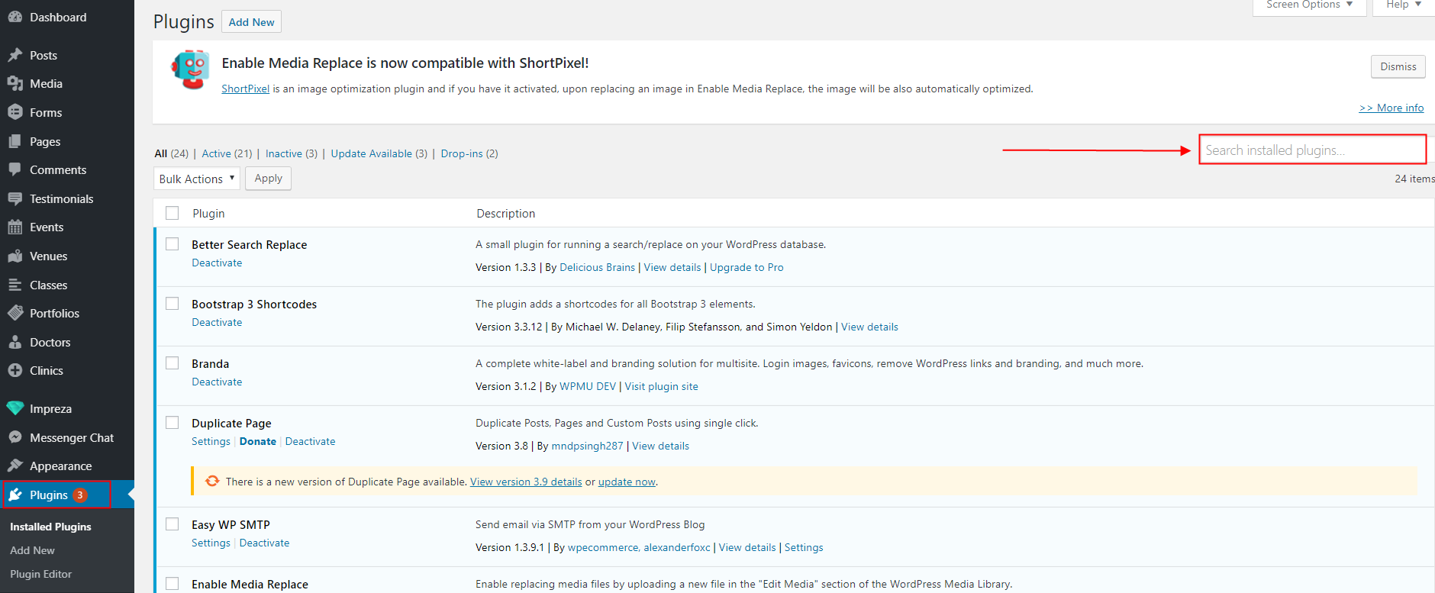Click the Doctors icon in sidebar
1435x593 pixels.
[x=15, y=342]
